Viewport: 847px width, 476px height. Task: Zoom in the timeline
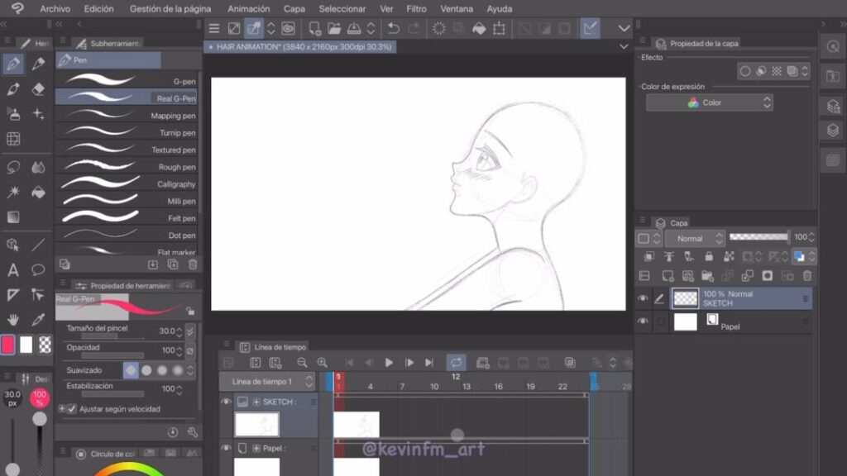(322, 363)
